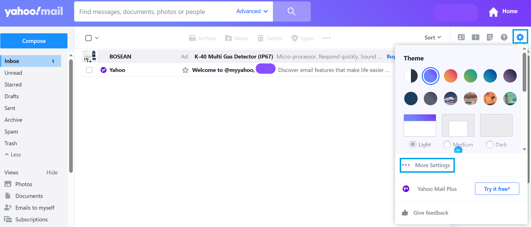The image size is (531, 227).
Task: Click the Buy link on BOSEAN ad
Action: tap(391, 57)
